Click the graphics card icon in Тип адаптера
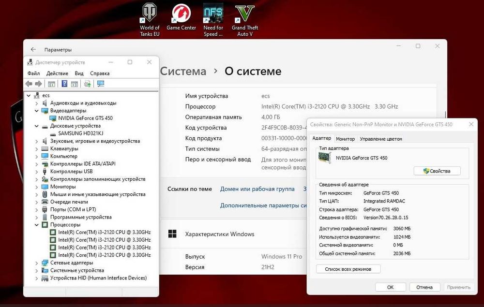 (324, 158)
